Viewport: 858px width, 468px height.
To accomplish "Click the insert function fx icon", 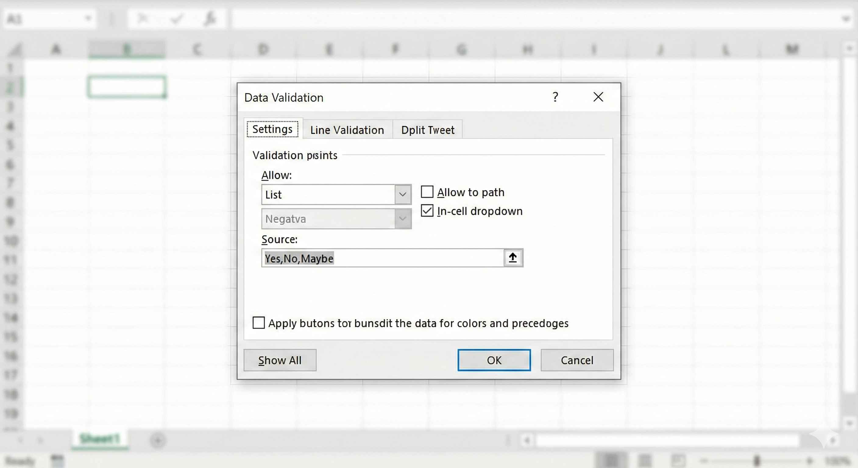I will (210, 18).
